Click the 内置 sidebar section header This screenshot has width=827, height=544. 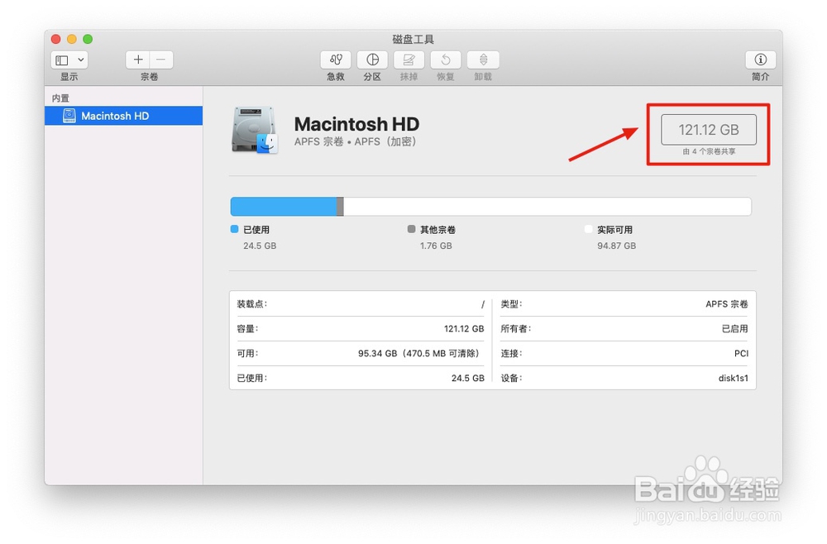coord(60,98)
